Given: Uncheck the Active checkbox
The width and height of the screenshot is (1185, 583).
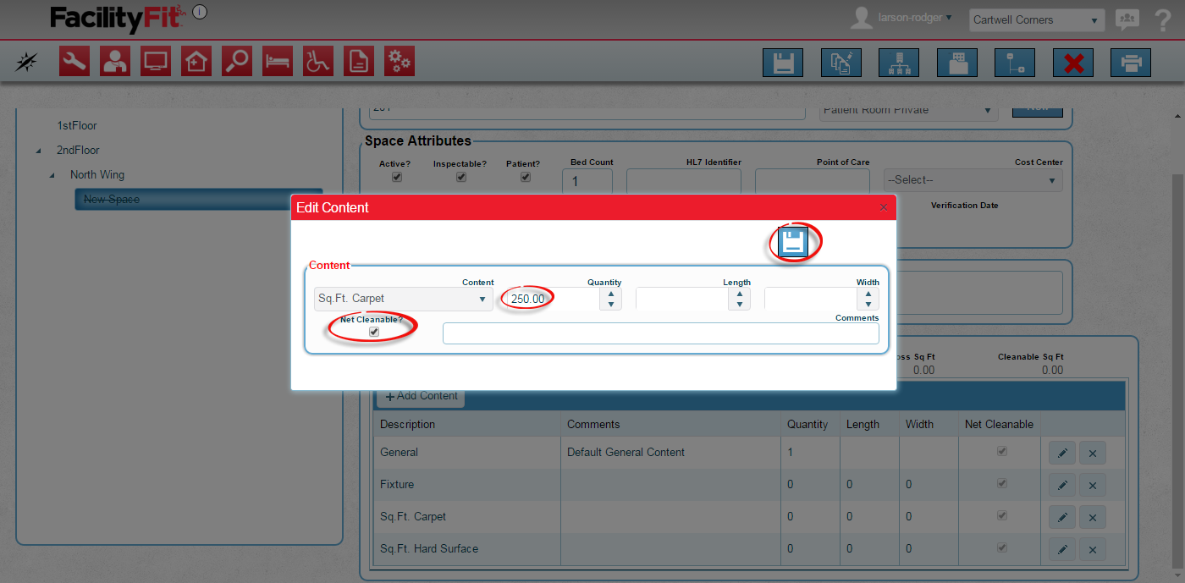Looking at the screenshot, I should pos(396,177).
